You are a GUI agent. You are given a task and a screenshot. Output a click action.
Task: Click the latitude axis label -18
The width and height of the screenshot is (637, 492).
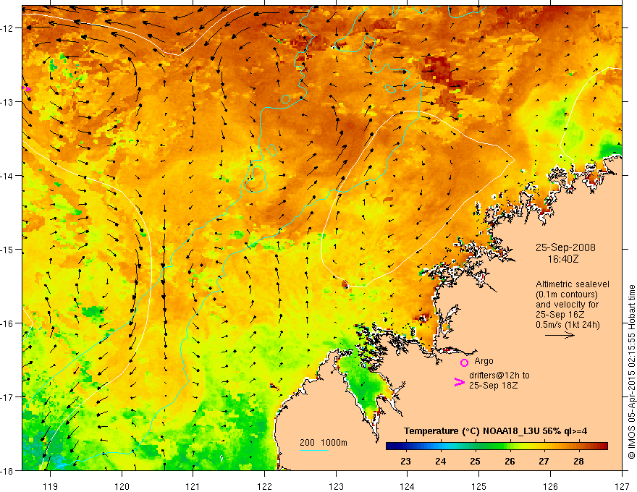click(7, 470)
